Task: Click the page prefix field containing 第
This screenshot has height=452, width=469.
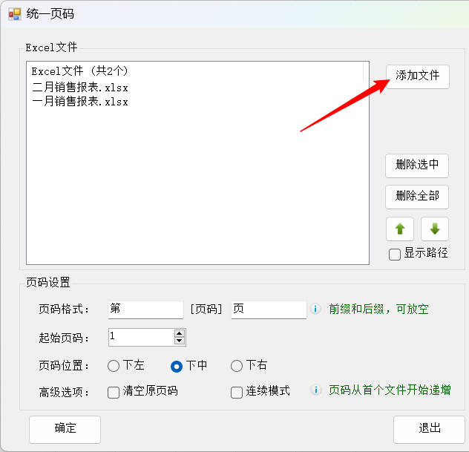Action: point(145,309)
